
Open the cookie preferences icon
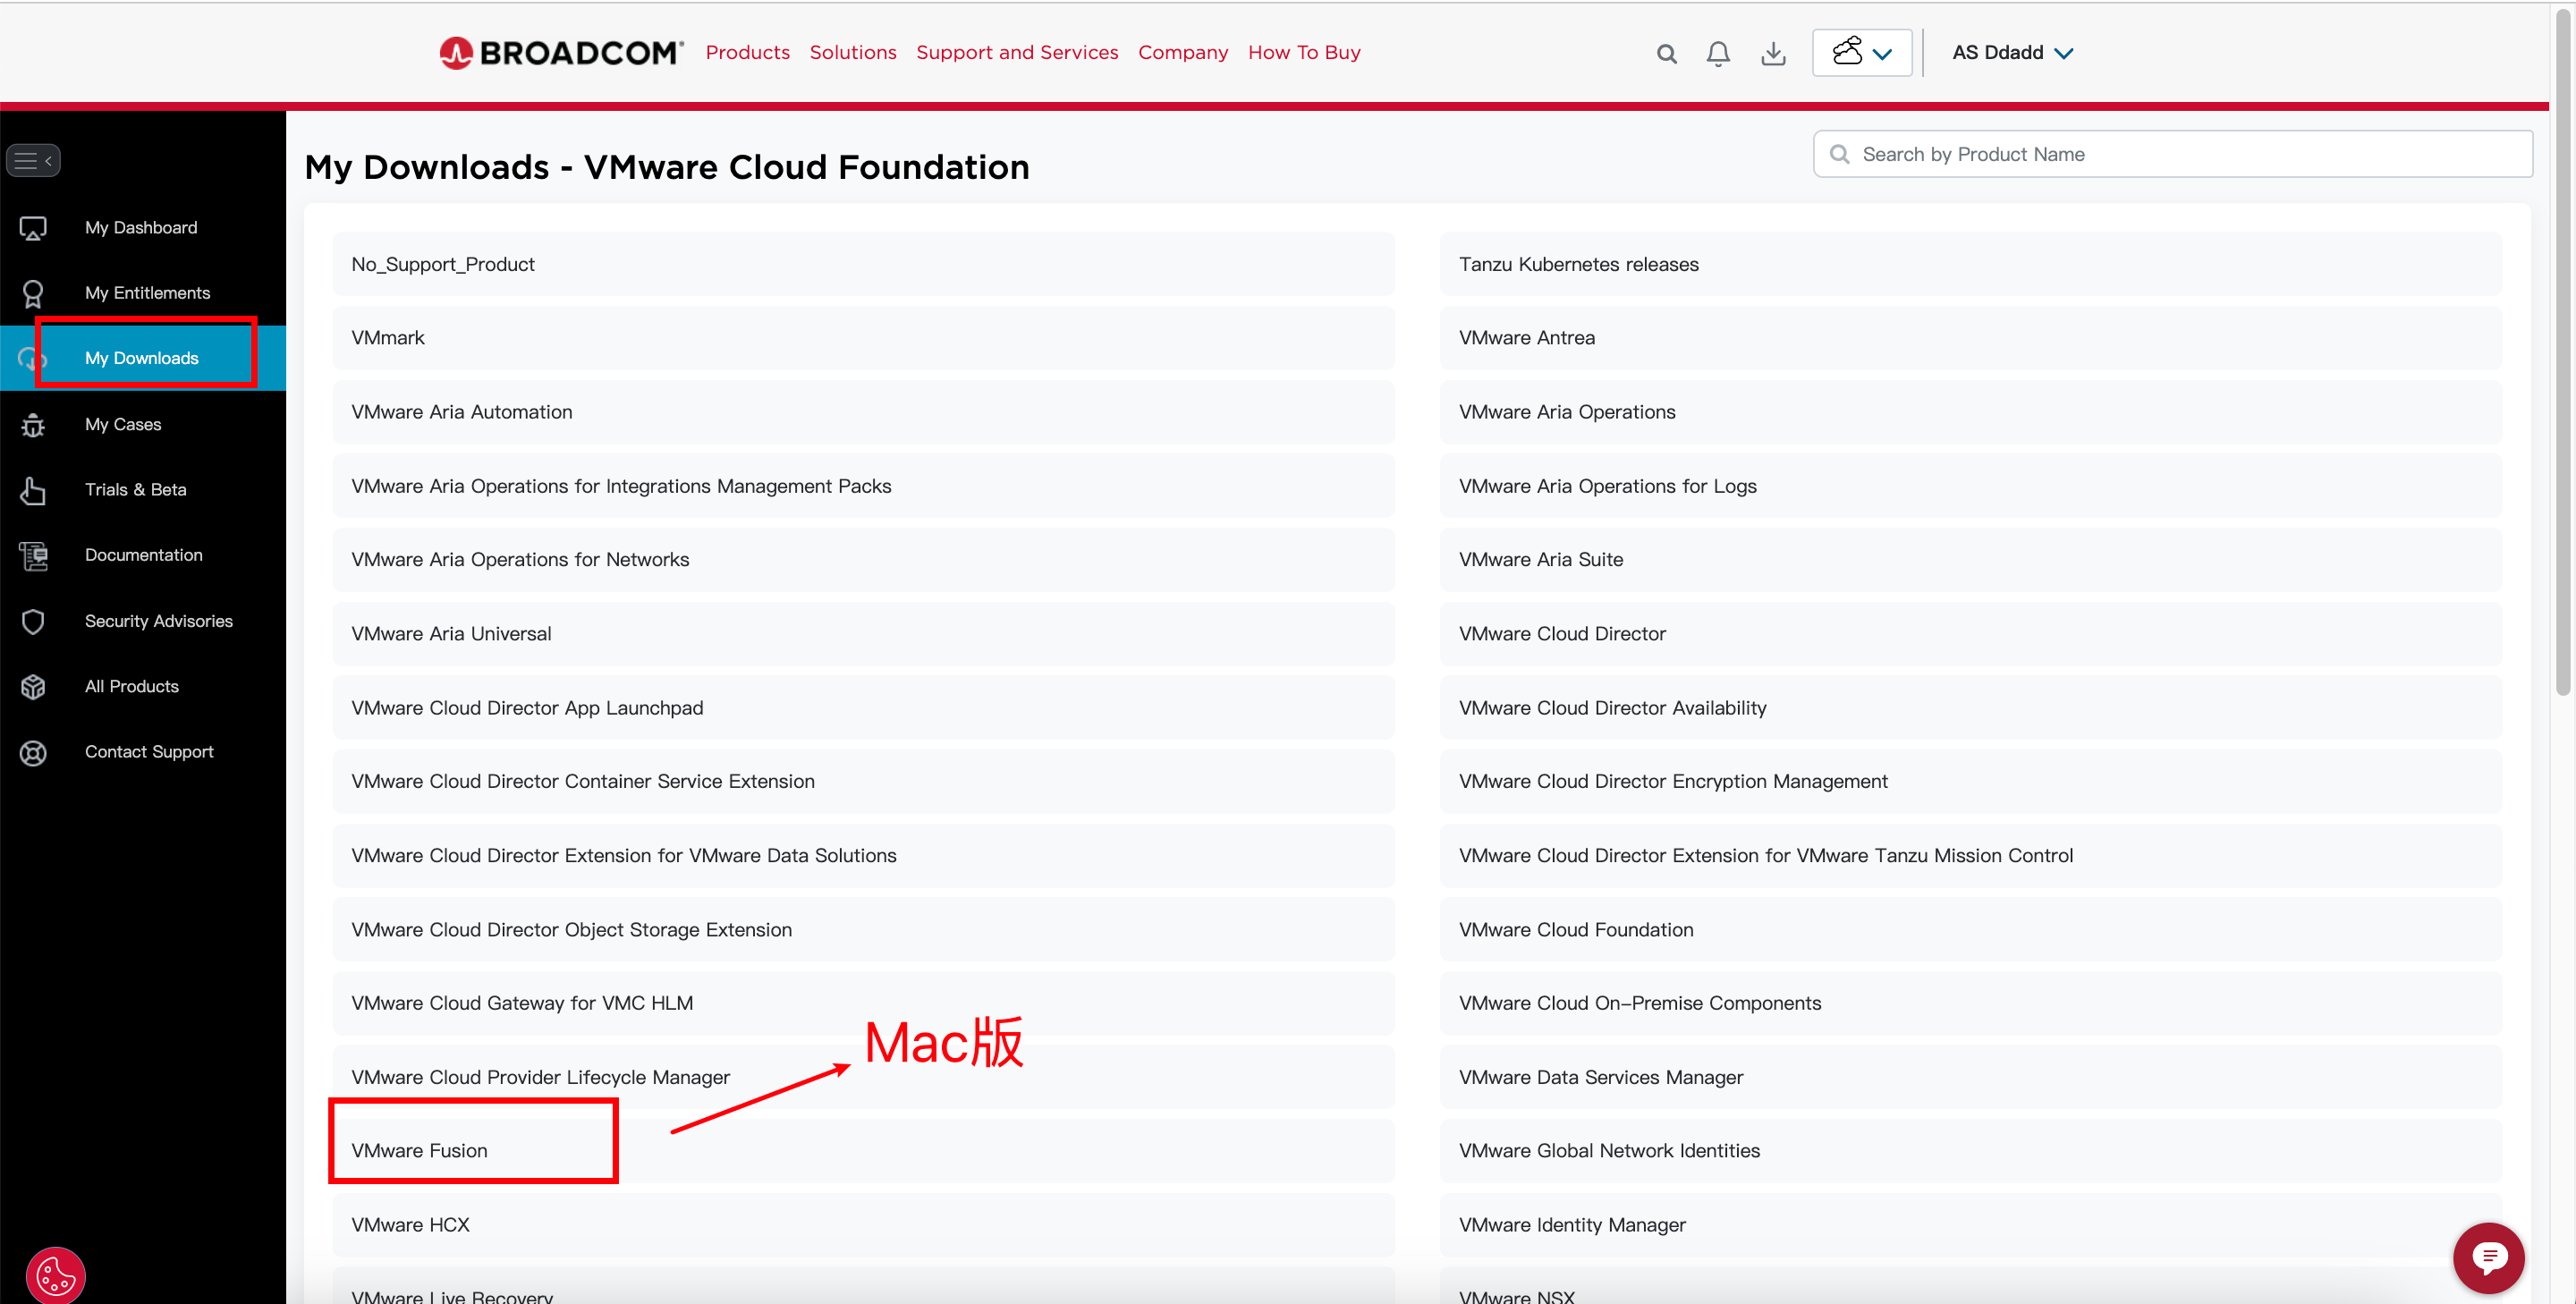tap(56, 1275)
